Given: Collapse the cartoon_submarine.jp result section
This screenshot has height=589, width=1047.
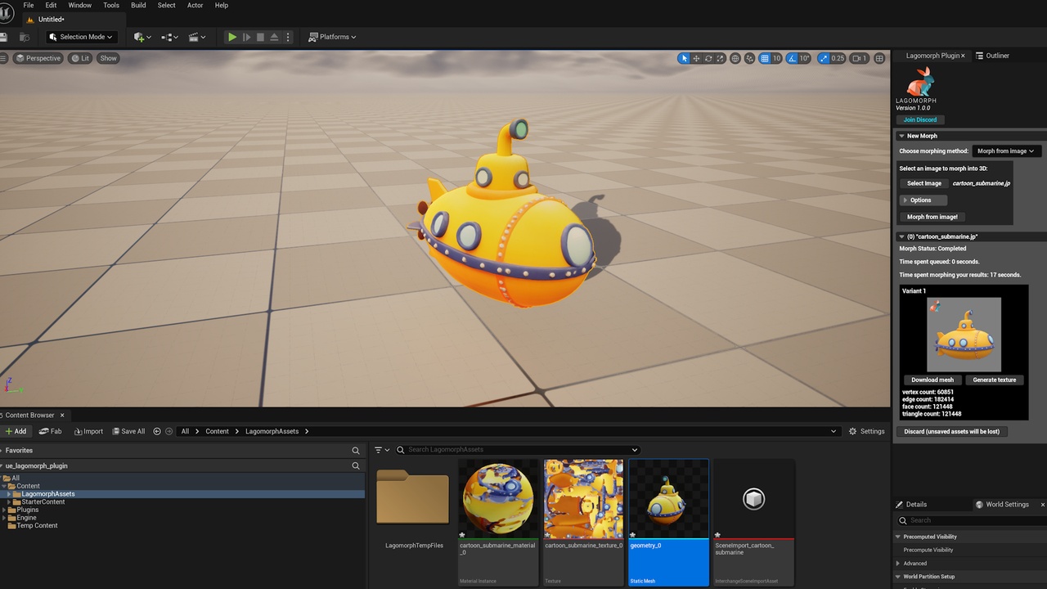Looking at the screenshot, I should pyautogui.click(x=902, y=236).
